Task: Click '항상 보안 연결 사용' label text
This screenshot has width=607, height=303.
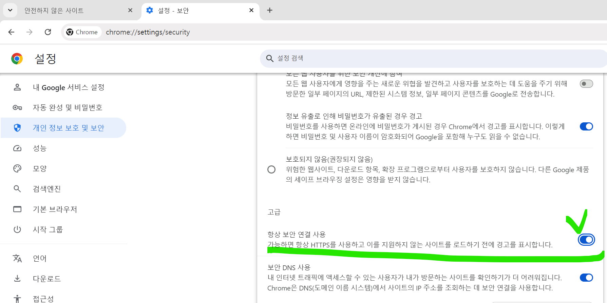Action: tap(297, 234)
